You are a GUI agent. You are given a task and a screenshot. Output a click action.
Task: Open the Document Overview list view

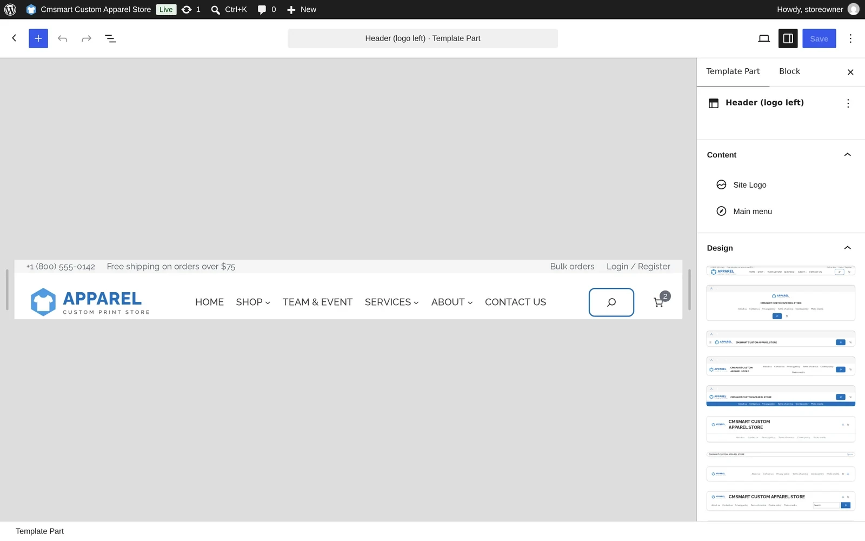[110, 38]
